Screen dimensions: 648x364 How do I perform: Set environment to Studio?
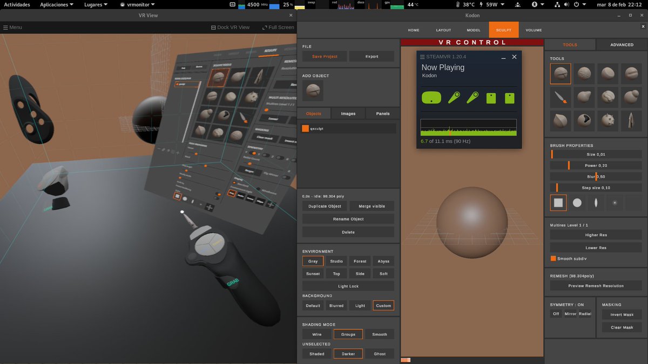tap(336, 261)
